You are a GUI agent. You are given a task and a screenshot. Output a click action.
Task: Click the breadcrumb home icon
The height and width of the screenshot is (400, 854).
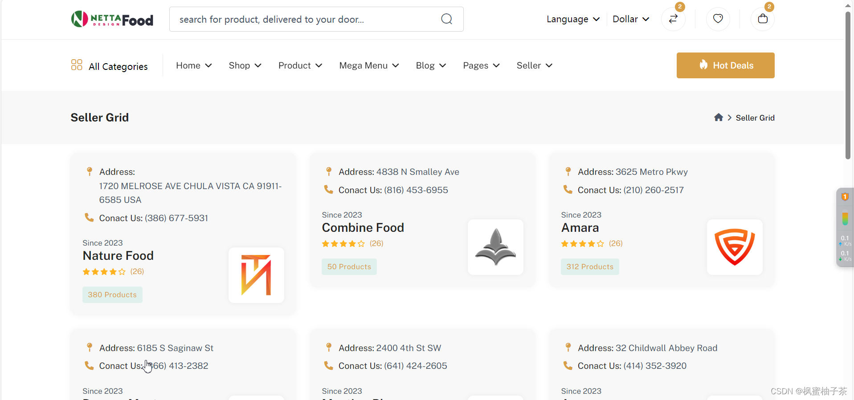click(x=718, y=117)
